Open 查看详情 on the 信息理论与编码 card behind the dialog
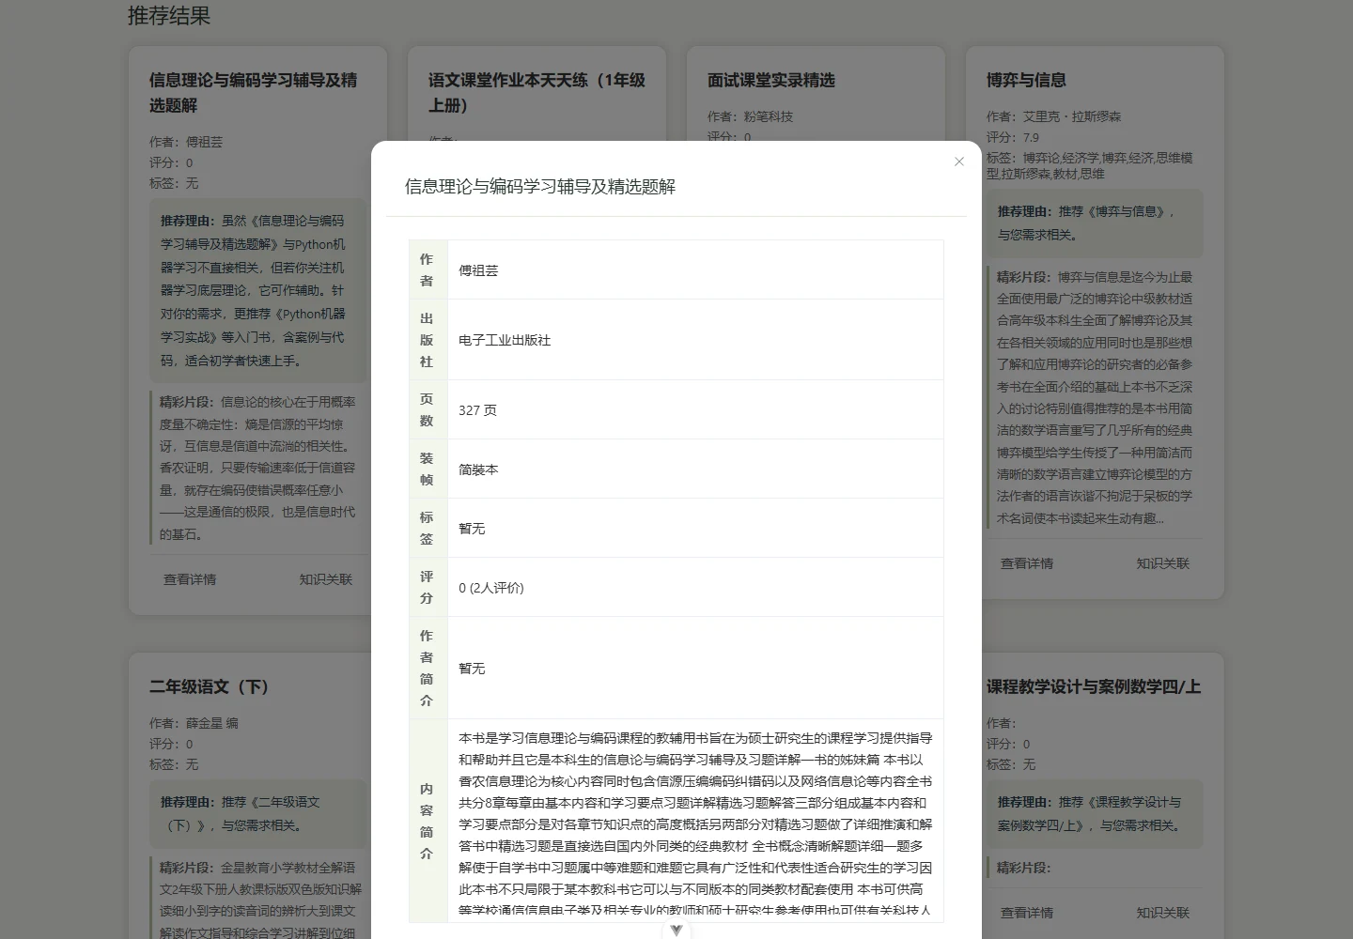This screenshot has height=939, width=1353. (190, 579)
